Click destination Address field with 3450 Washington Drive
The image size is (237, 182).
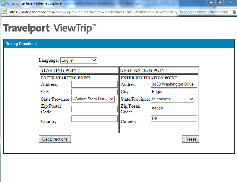click(174, 84)
